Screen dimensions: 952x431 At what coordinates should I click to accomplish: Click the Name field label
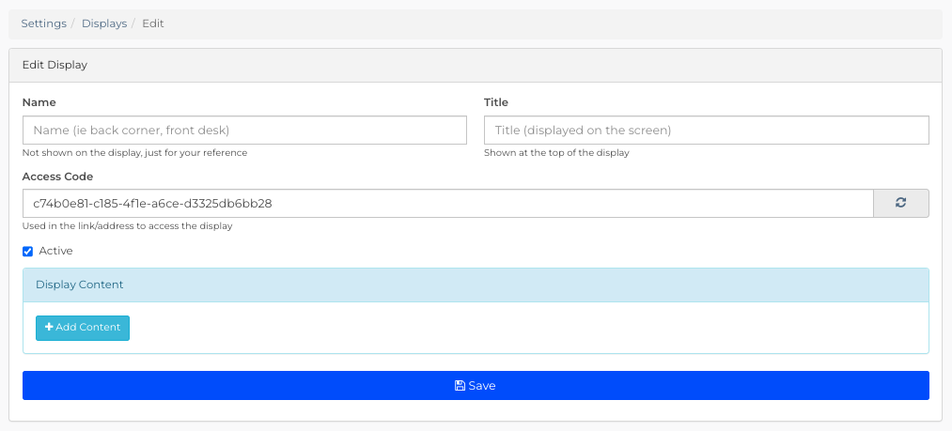tap(39, 102)
